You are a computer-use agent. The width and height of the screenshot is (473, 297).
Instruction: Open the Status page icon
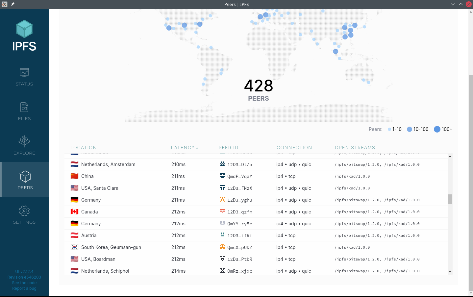click(24, 72)
